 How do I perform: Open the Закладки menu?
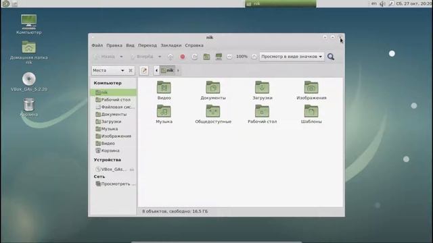point(171,45)
